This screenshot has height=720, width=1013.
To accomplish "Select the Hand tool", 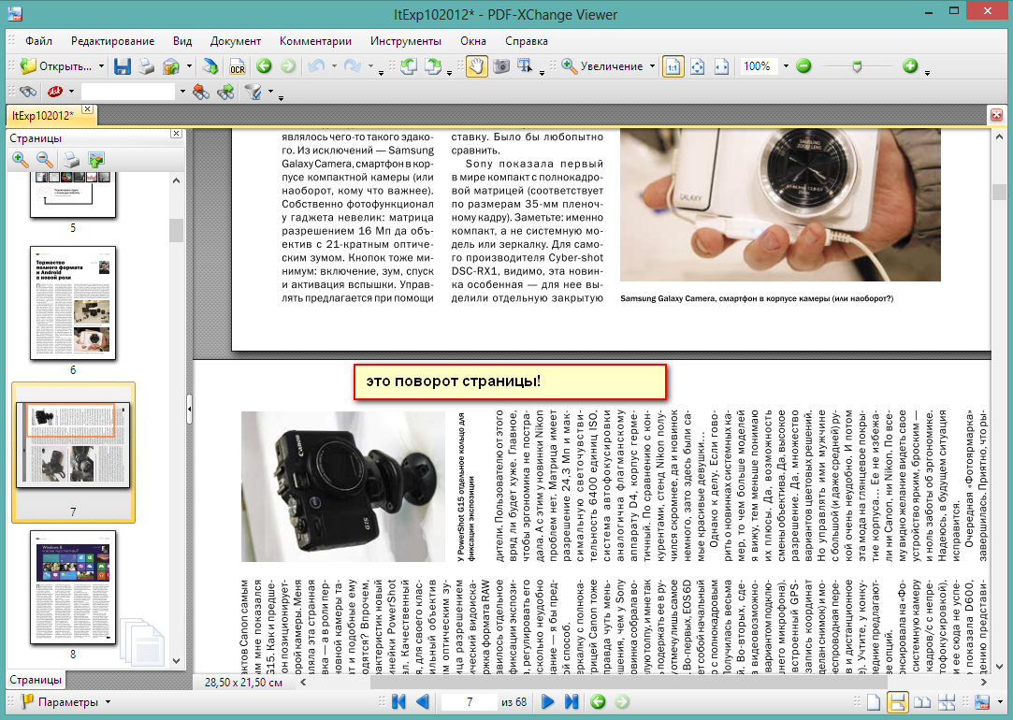I will click(476, 66).
